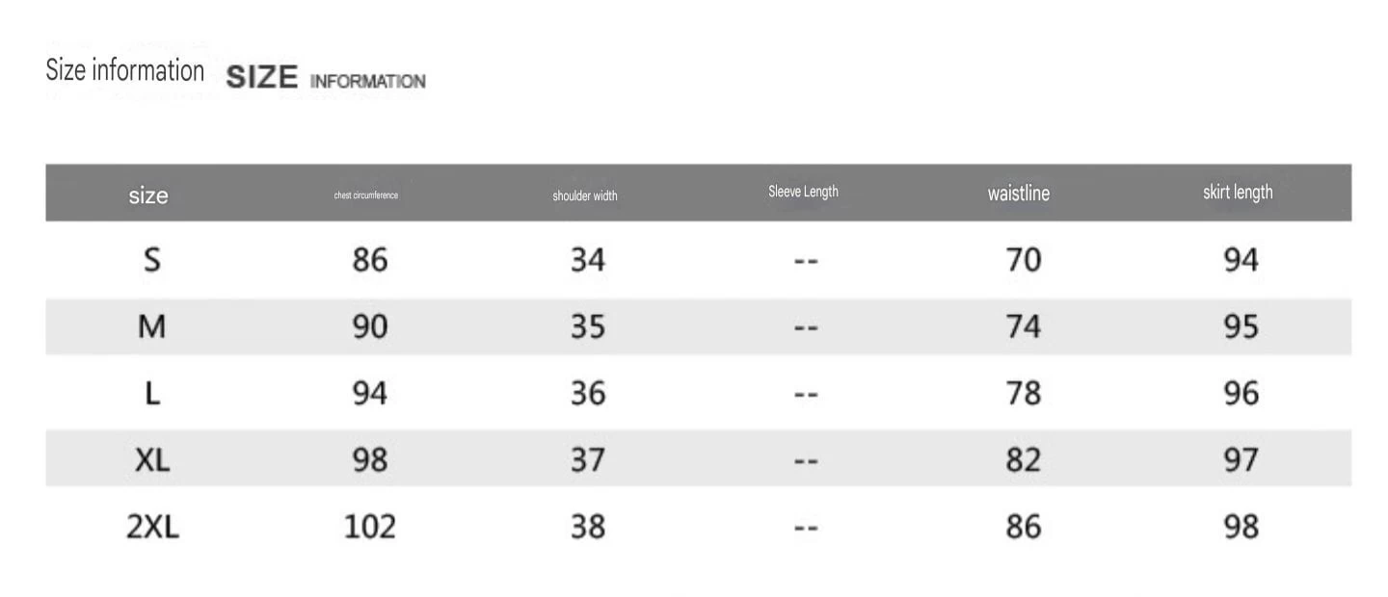
Task: Click the "2XL" size row label
Action: (x=152, y=527)
